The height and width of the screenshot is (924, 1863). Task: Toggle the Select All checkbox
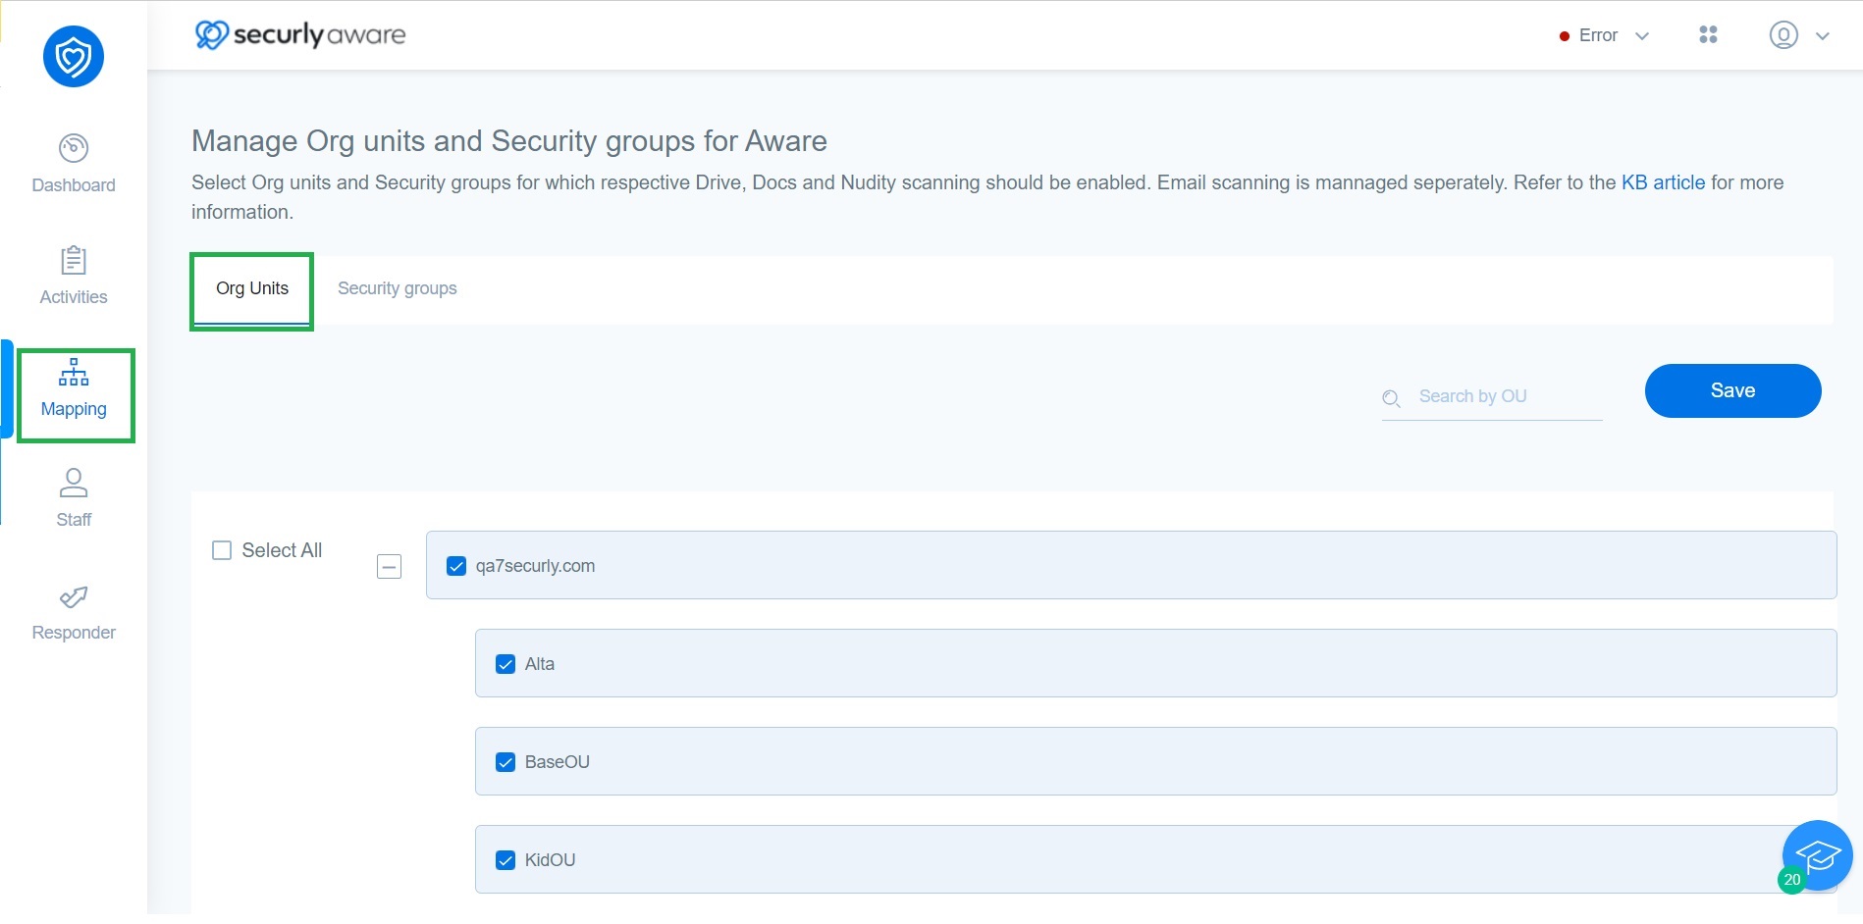(222, 550)
